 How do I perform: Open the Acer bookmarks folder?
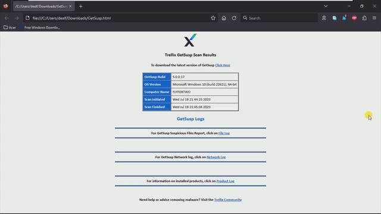[10, 27]
